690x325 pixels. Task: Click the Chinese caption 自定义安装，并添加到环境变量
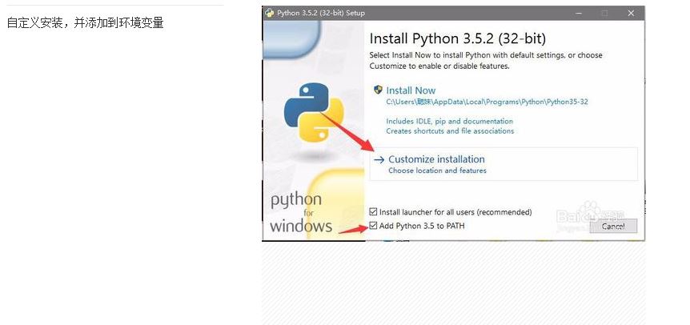point(86,23)
